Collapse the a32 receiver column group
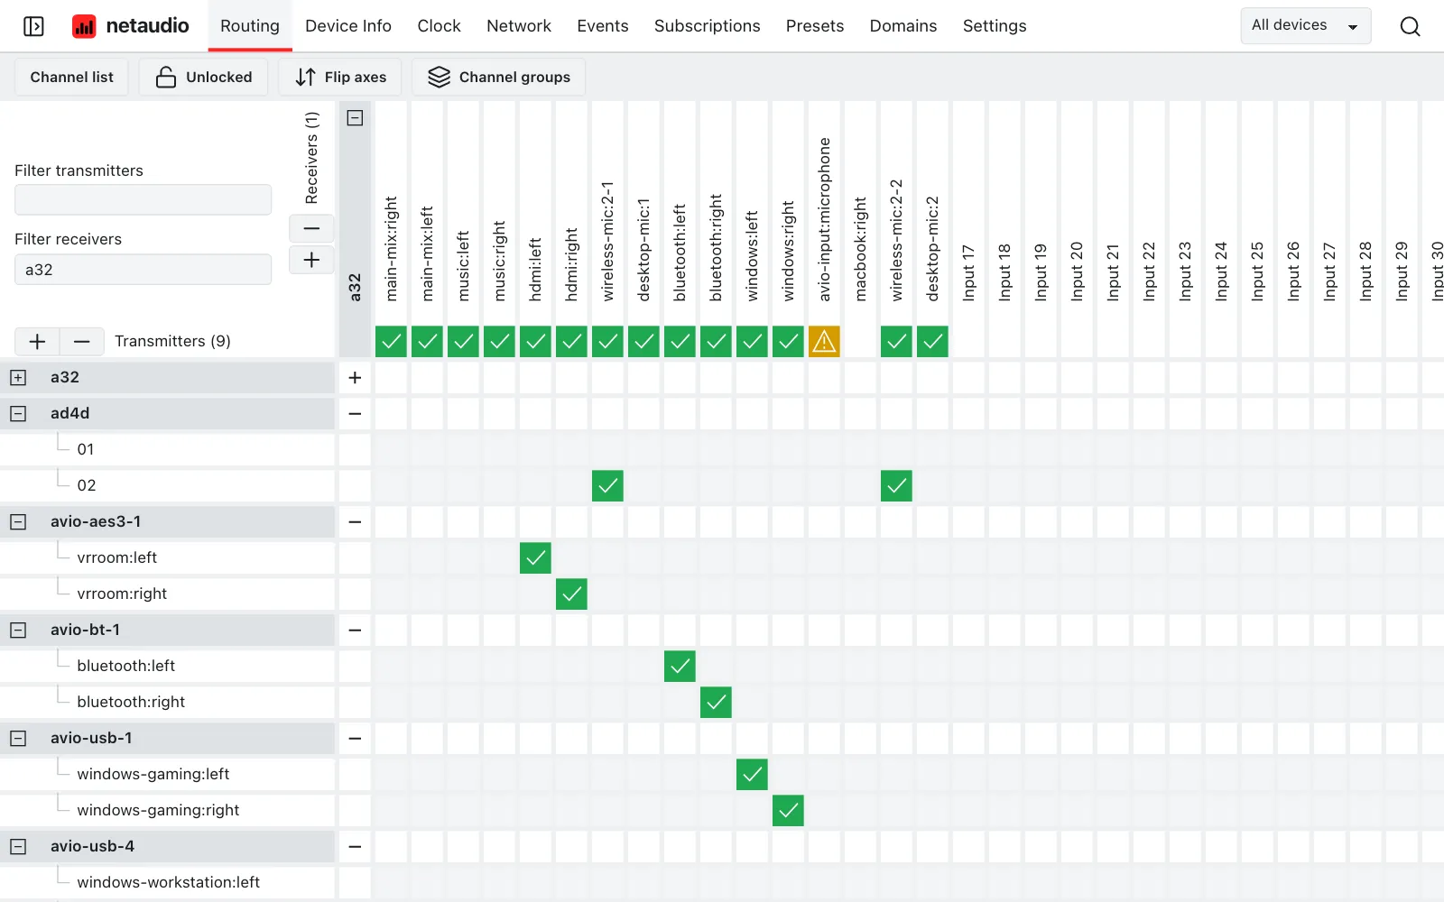Viewport: 1444px width, 902px height. [x=355, y=118]
